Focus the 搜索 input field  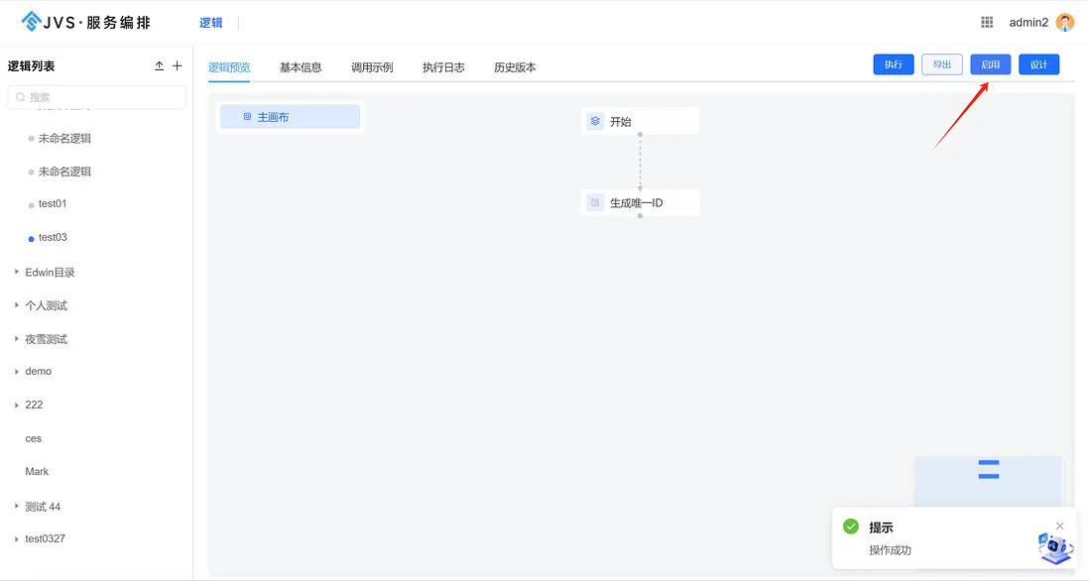tap(97, 97)
